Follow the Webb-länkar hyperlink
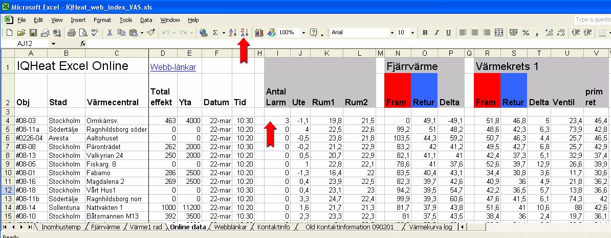 click(173, 67)
